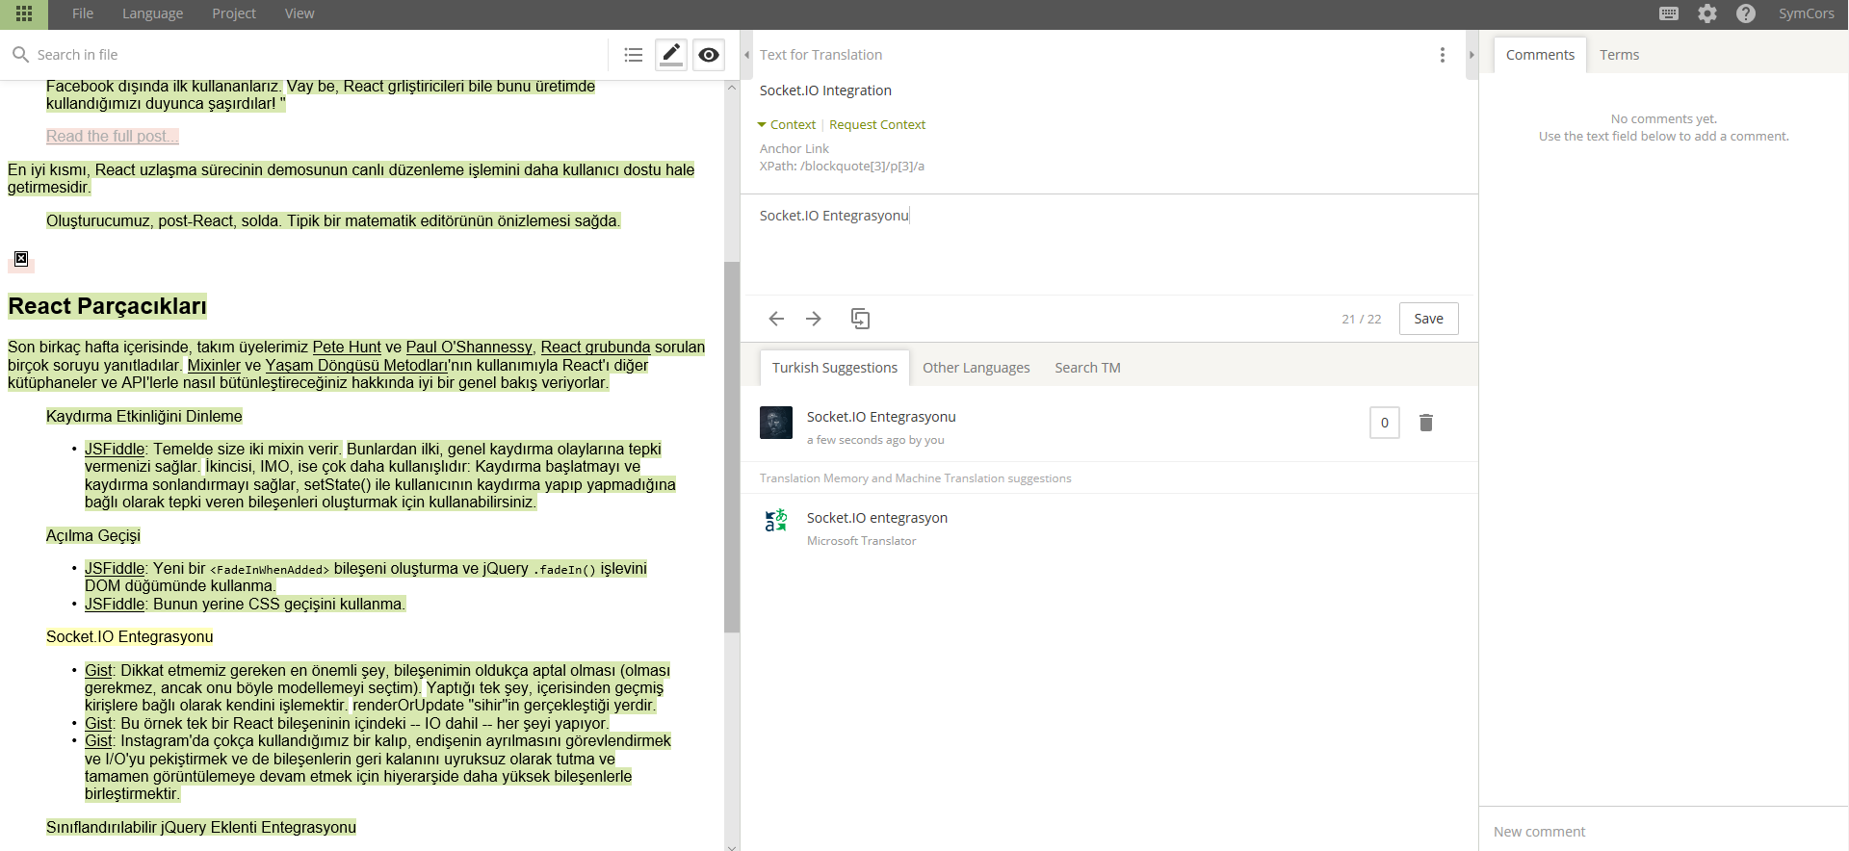Click the scrollbar down arrow
This screenshot has width=1849, height=851.
pos(732,846)
